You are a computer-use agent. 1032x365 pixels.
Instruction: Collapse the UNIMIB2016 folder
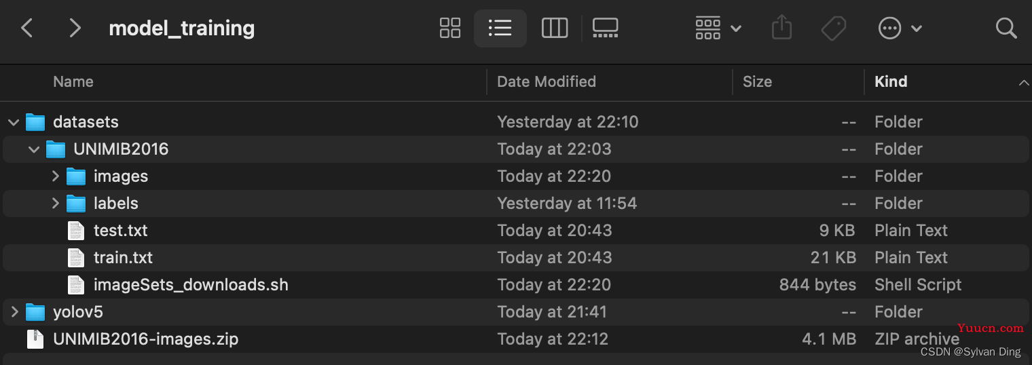click(x=33, y=149)
